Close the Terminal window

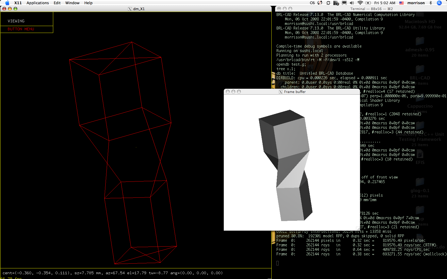pyautogui.click(x=279, y=9)
